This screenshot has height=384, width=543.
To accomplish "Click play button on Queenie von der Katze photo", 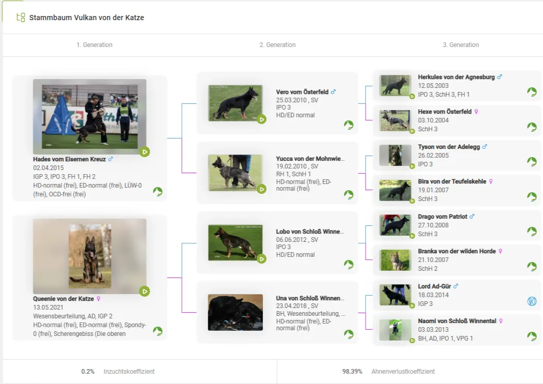I will click(x=145, y=291).
